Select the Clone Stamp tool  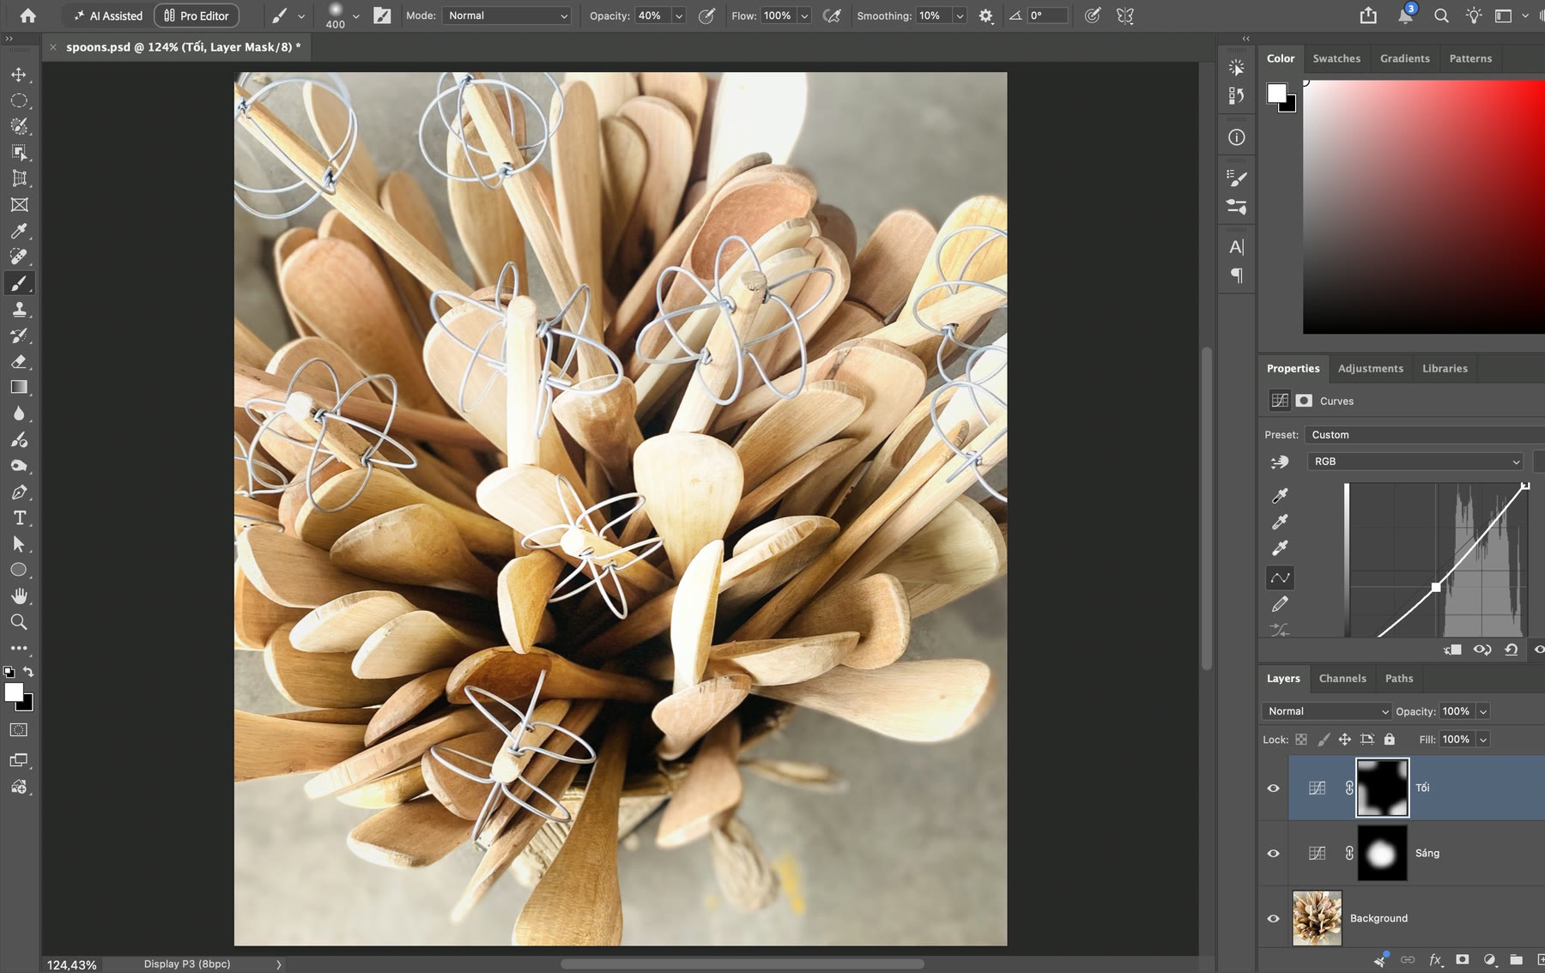[19, 309]
